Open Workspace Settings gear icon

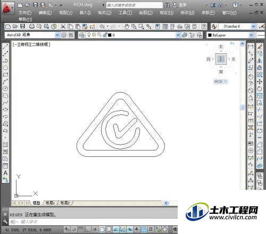pos(64,35)
